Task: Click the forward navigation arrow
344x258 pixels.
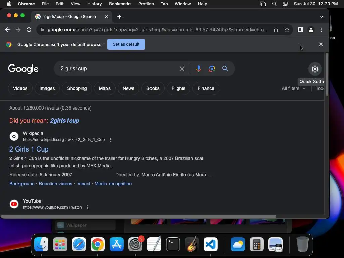Action: (18, 30)
